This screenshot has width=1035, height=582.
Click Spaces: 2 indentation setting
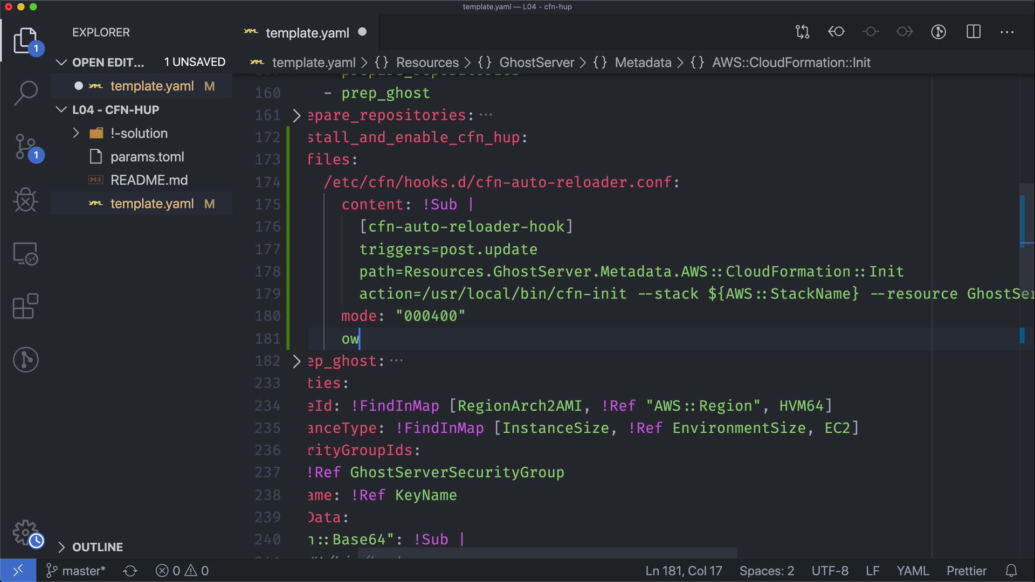(x=766, y=571)
